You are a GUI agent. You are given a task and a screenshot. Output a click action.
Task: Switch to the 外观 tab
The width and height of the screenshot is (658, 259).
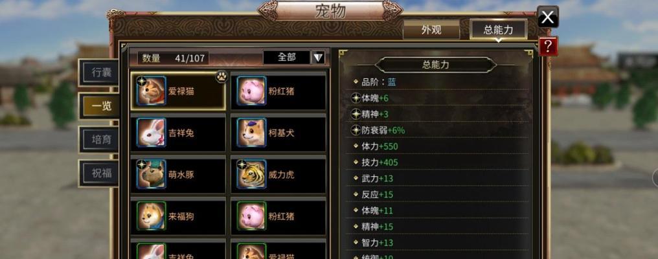coord(431,30)
